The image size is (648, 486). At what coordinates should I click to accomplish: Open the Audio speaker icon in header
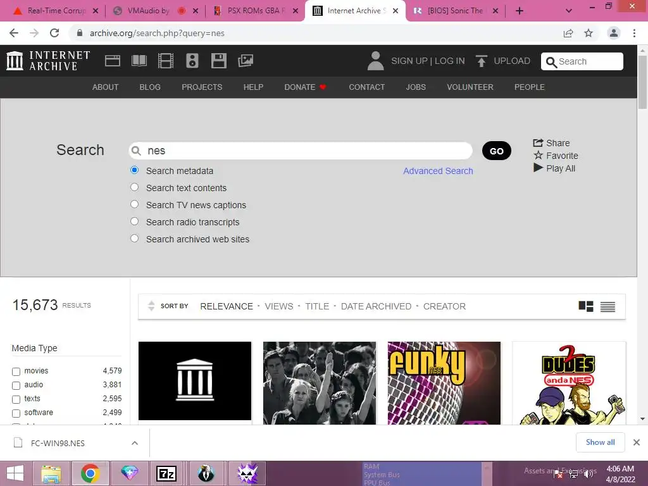coord(192,61)
